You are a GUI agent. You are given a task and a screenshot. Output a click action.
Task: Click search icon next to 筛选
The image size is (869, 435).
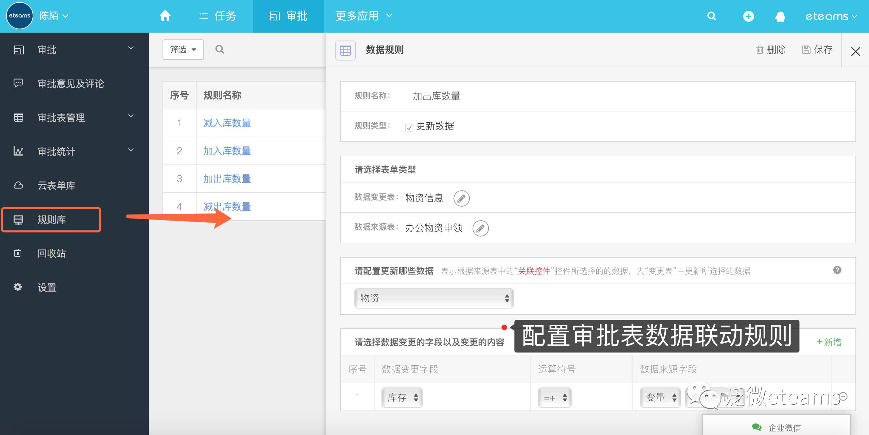coord(220,50)
